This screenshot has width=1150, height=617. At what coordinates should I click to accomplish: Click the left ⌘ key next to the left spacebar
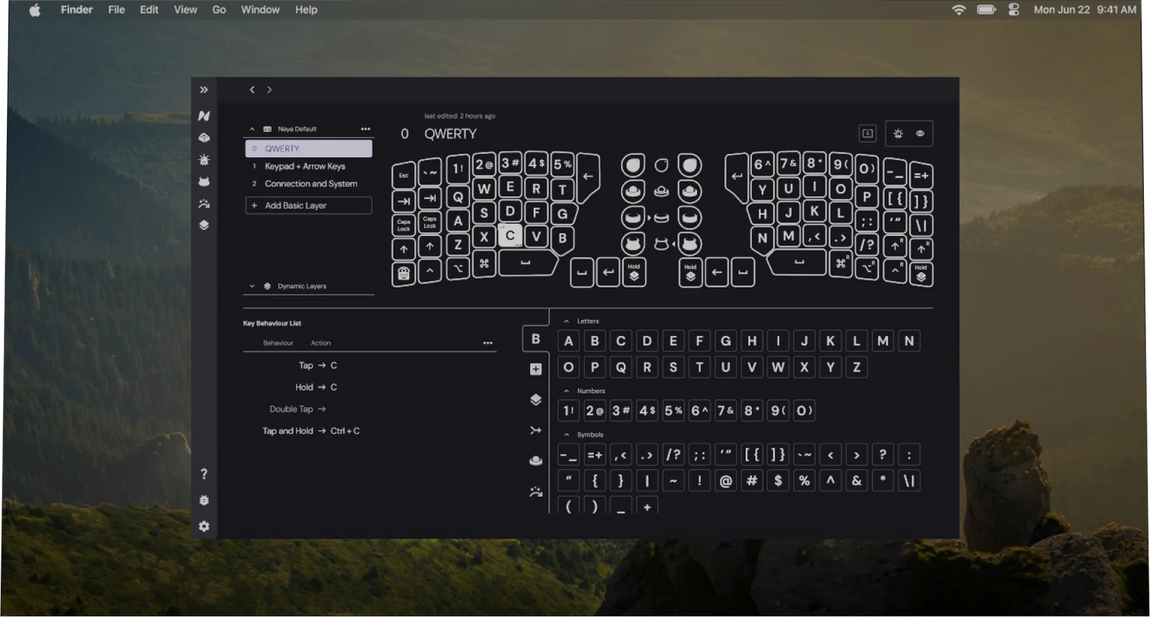pos(484,264)
